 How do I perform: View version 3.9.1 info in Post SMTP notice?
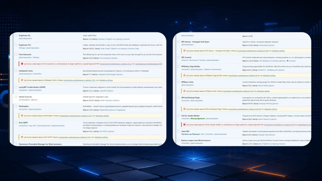coord(75,137)
